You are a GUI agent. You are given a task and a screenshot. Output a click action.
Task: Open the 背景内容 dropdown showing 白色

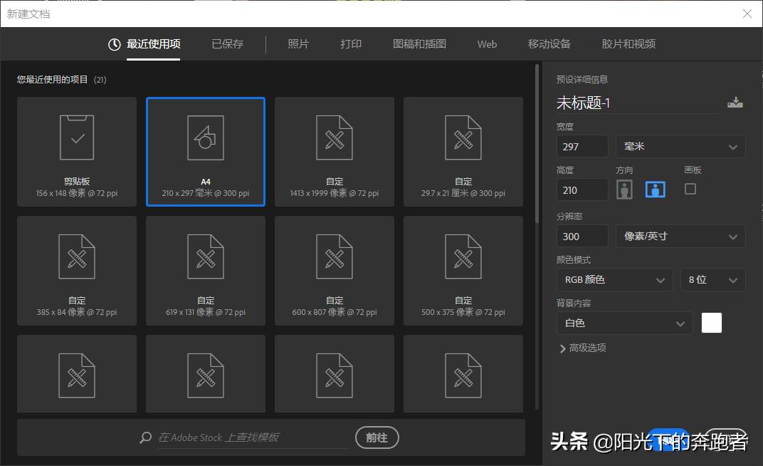click(x=624, y=323)
